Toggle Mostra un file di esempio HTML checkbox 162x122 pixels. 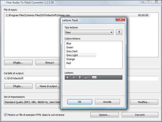(x=5, y=115)
